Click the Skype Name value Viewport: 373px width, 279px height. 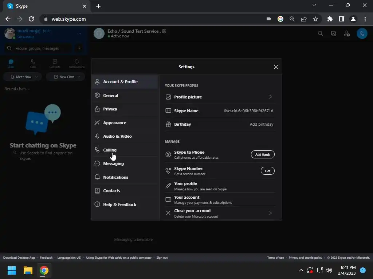click(248, 111)
